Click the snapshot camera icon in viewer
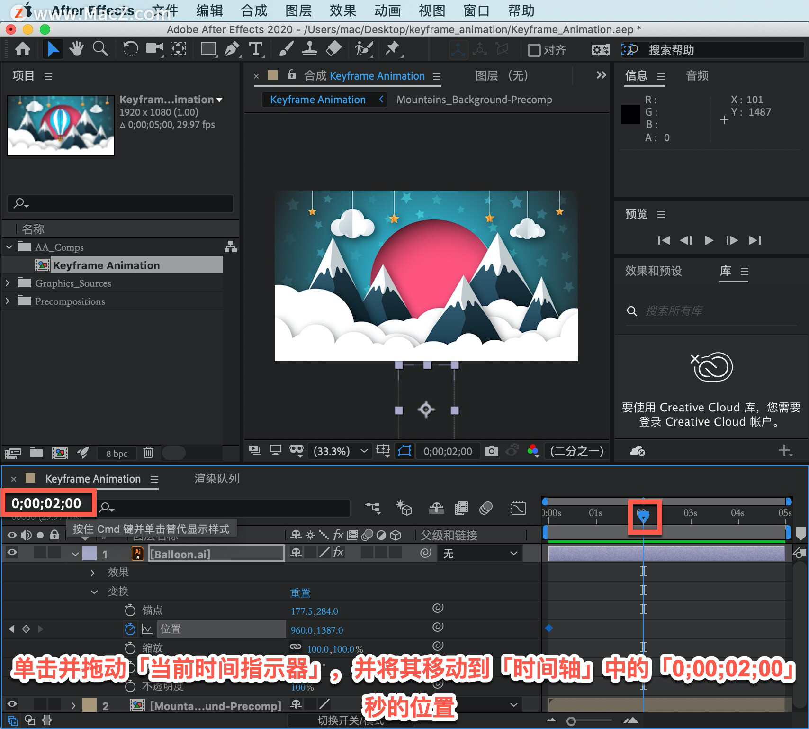 coord(491,451)
